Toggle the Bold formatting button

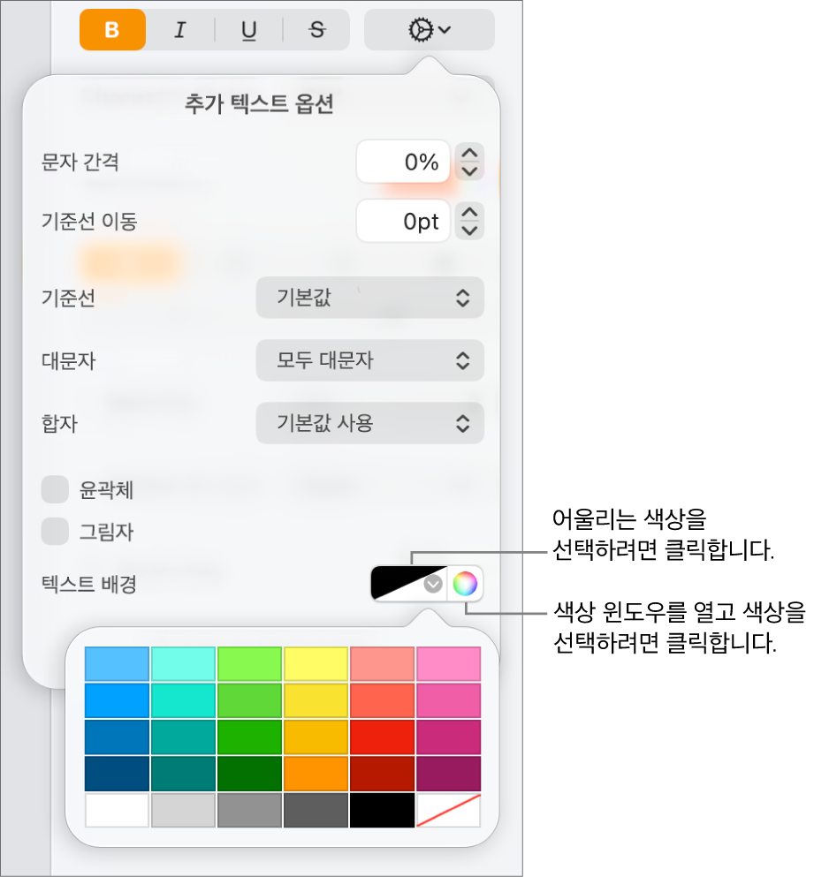coord(112,30)
